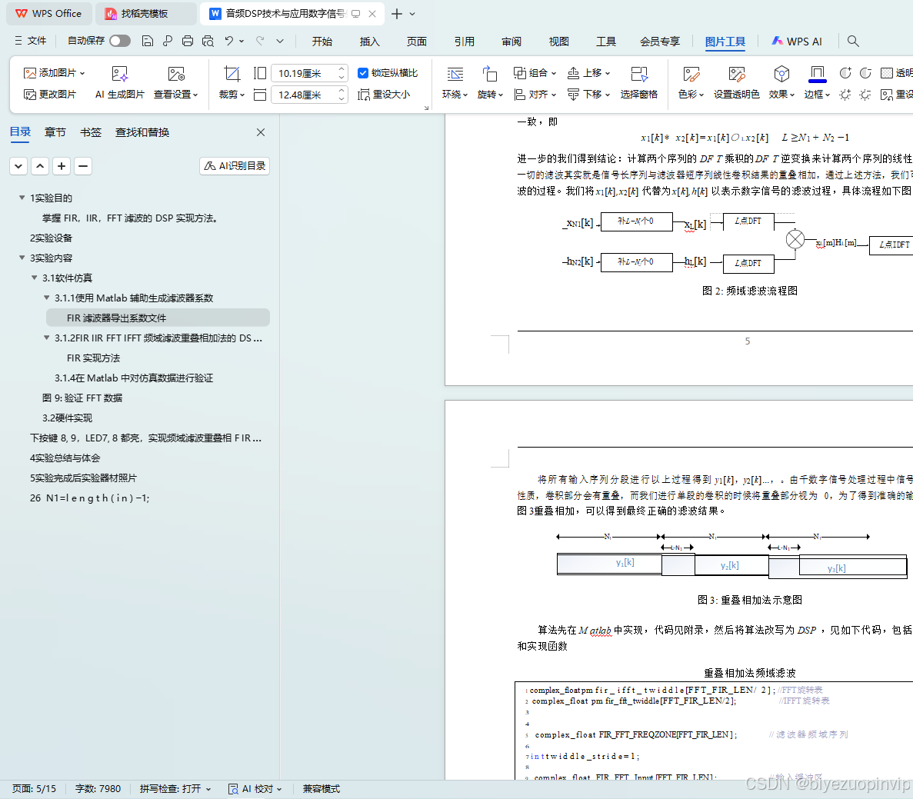Screen dimensions: 913x799
Task: Go to 图 9: 验证 FFT 数据 entry
Action: click(x=82, y=398)
